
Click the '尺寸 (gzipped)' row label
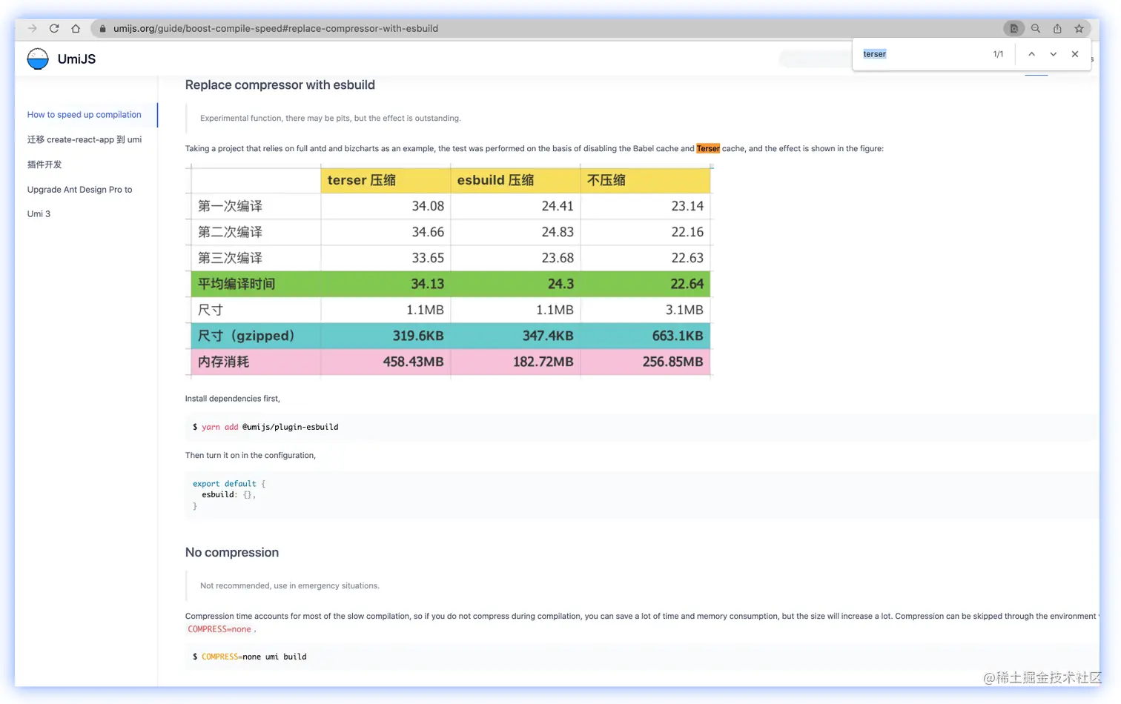click(245, 336)
